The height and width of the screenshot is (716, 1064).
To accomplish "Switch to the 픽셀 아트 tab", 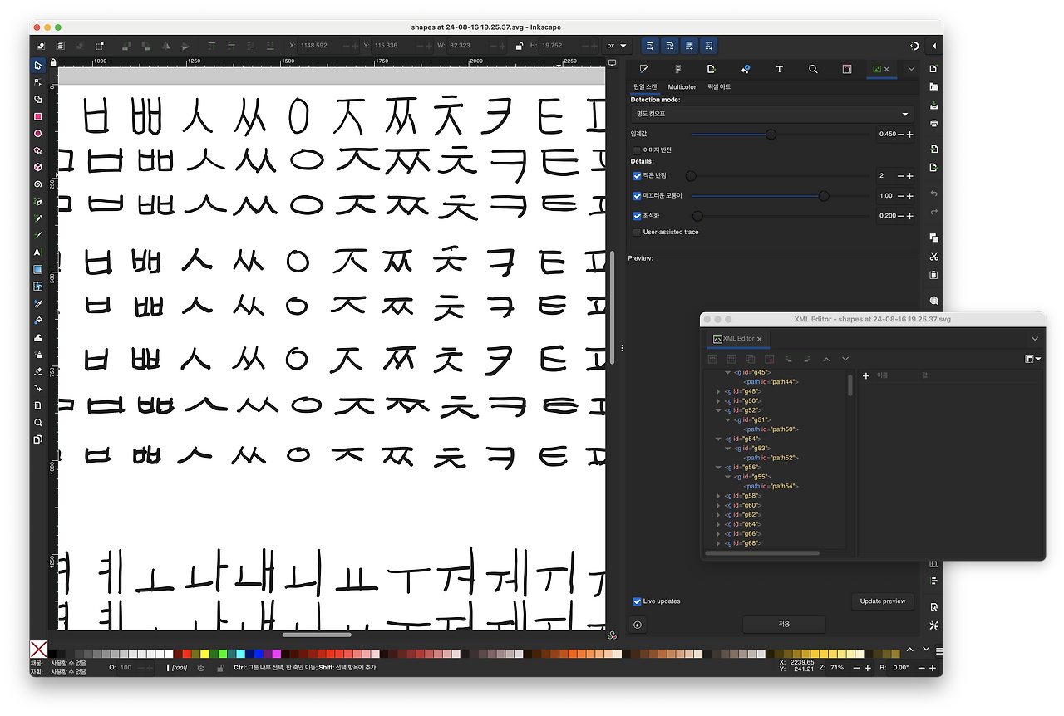I will (x=719, y=87).
